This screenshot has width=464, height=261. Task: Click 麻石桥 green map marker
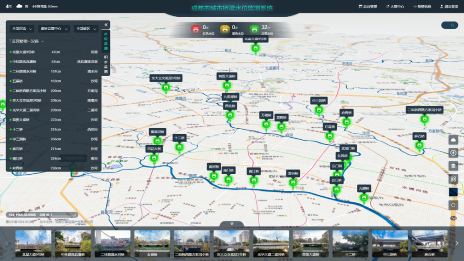[x=419, y=146]
